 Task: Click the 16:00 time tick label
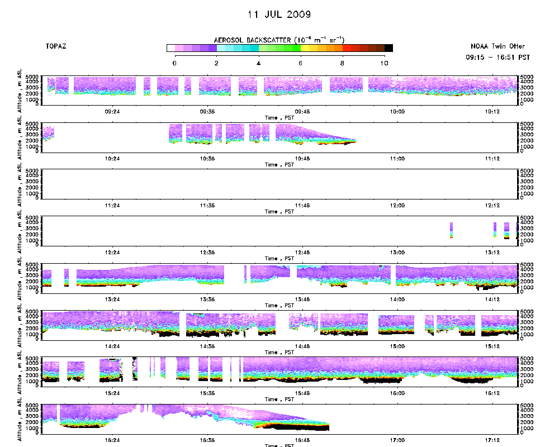[397, 393]
